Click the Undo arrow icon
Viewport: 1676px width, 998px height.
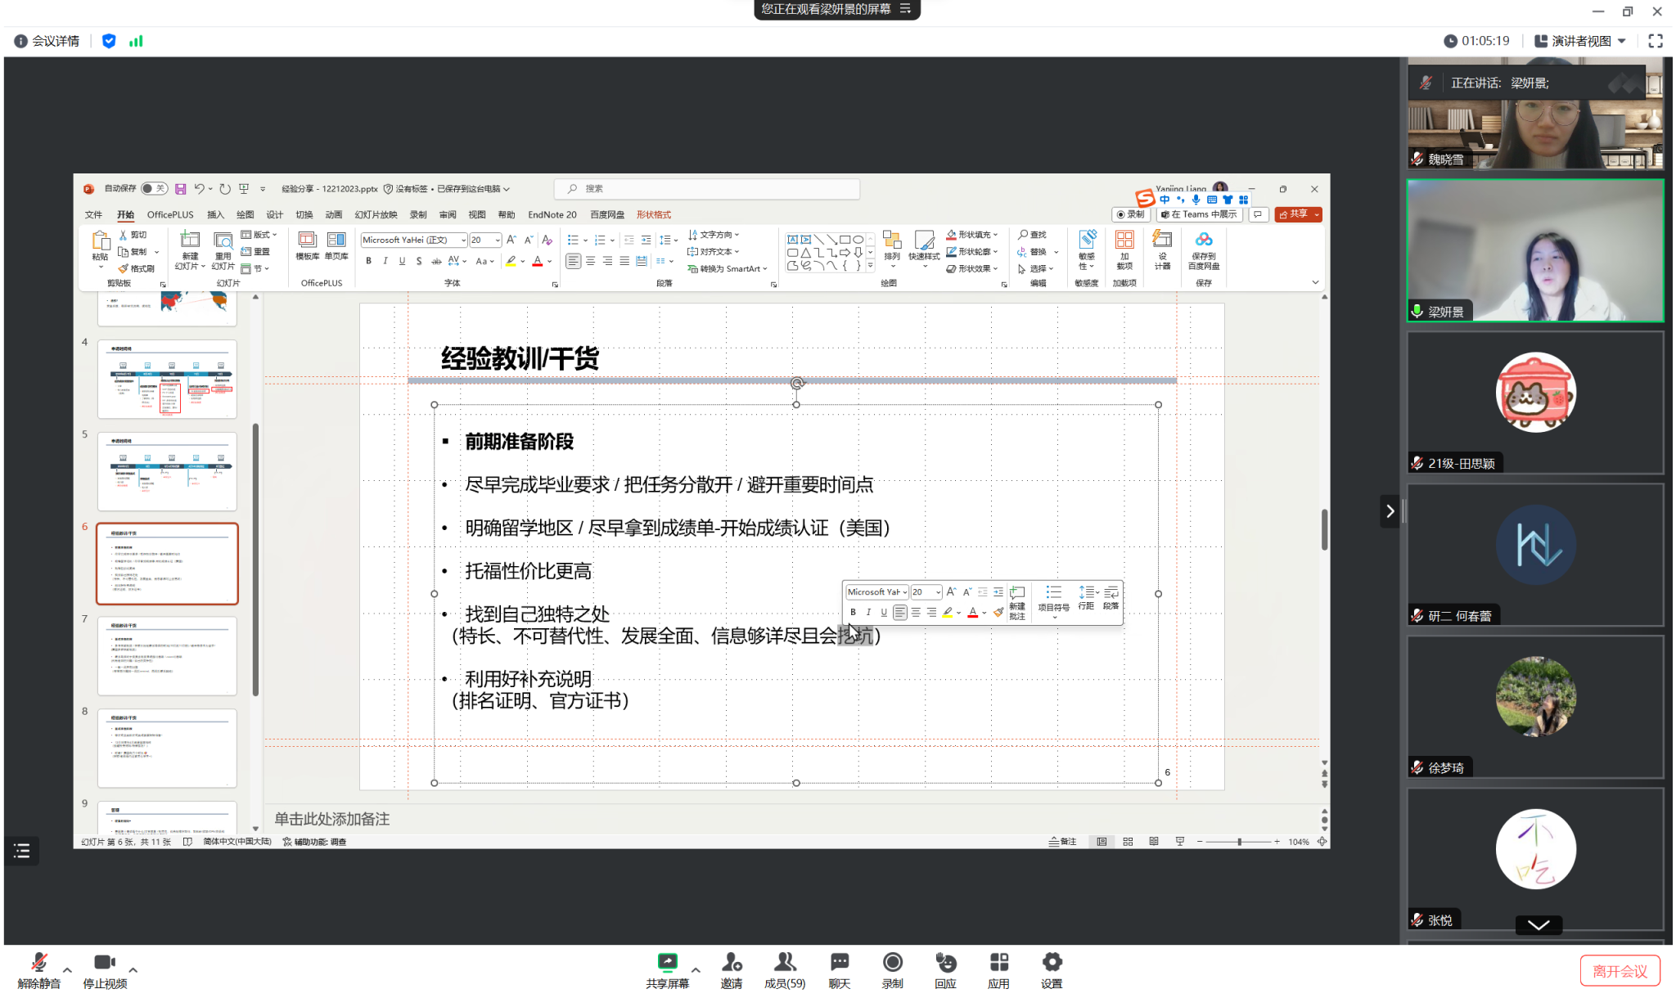click(x=199, y=189)
